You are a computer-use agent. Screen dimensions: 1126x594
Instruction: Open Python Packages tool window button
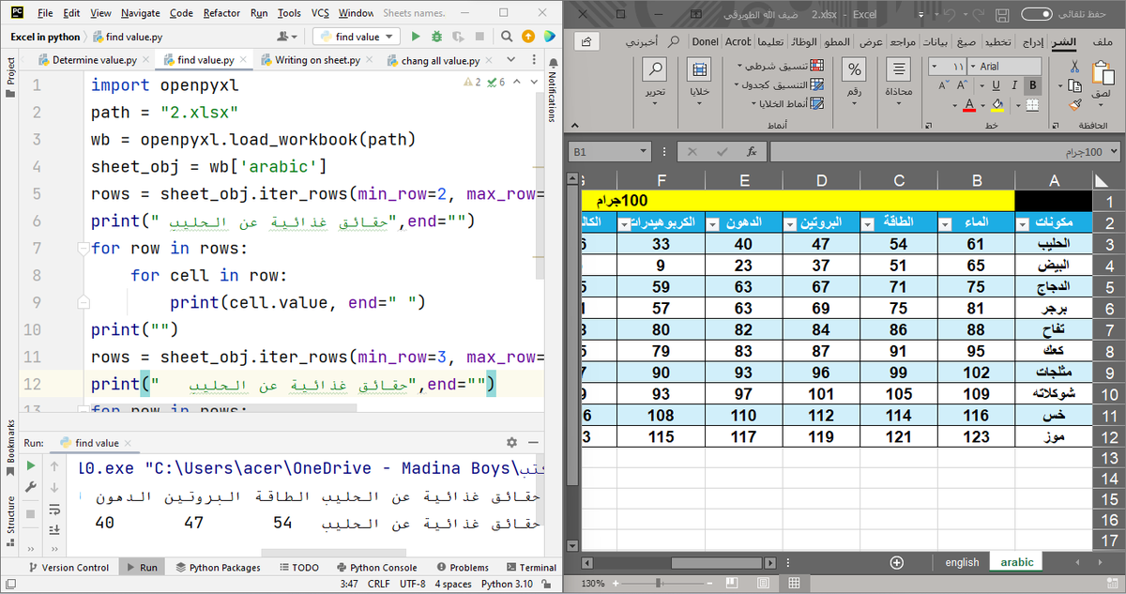point(218,567)
